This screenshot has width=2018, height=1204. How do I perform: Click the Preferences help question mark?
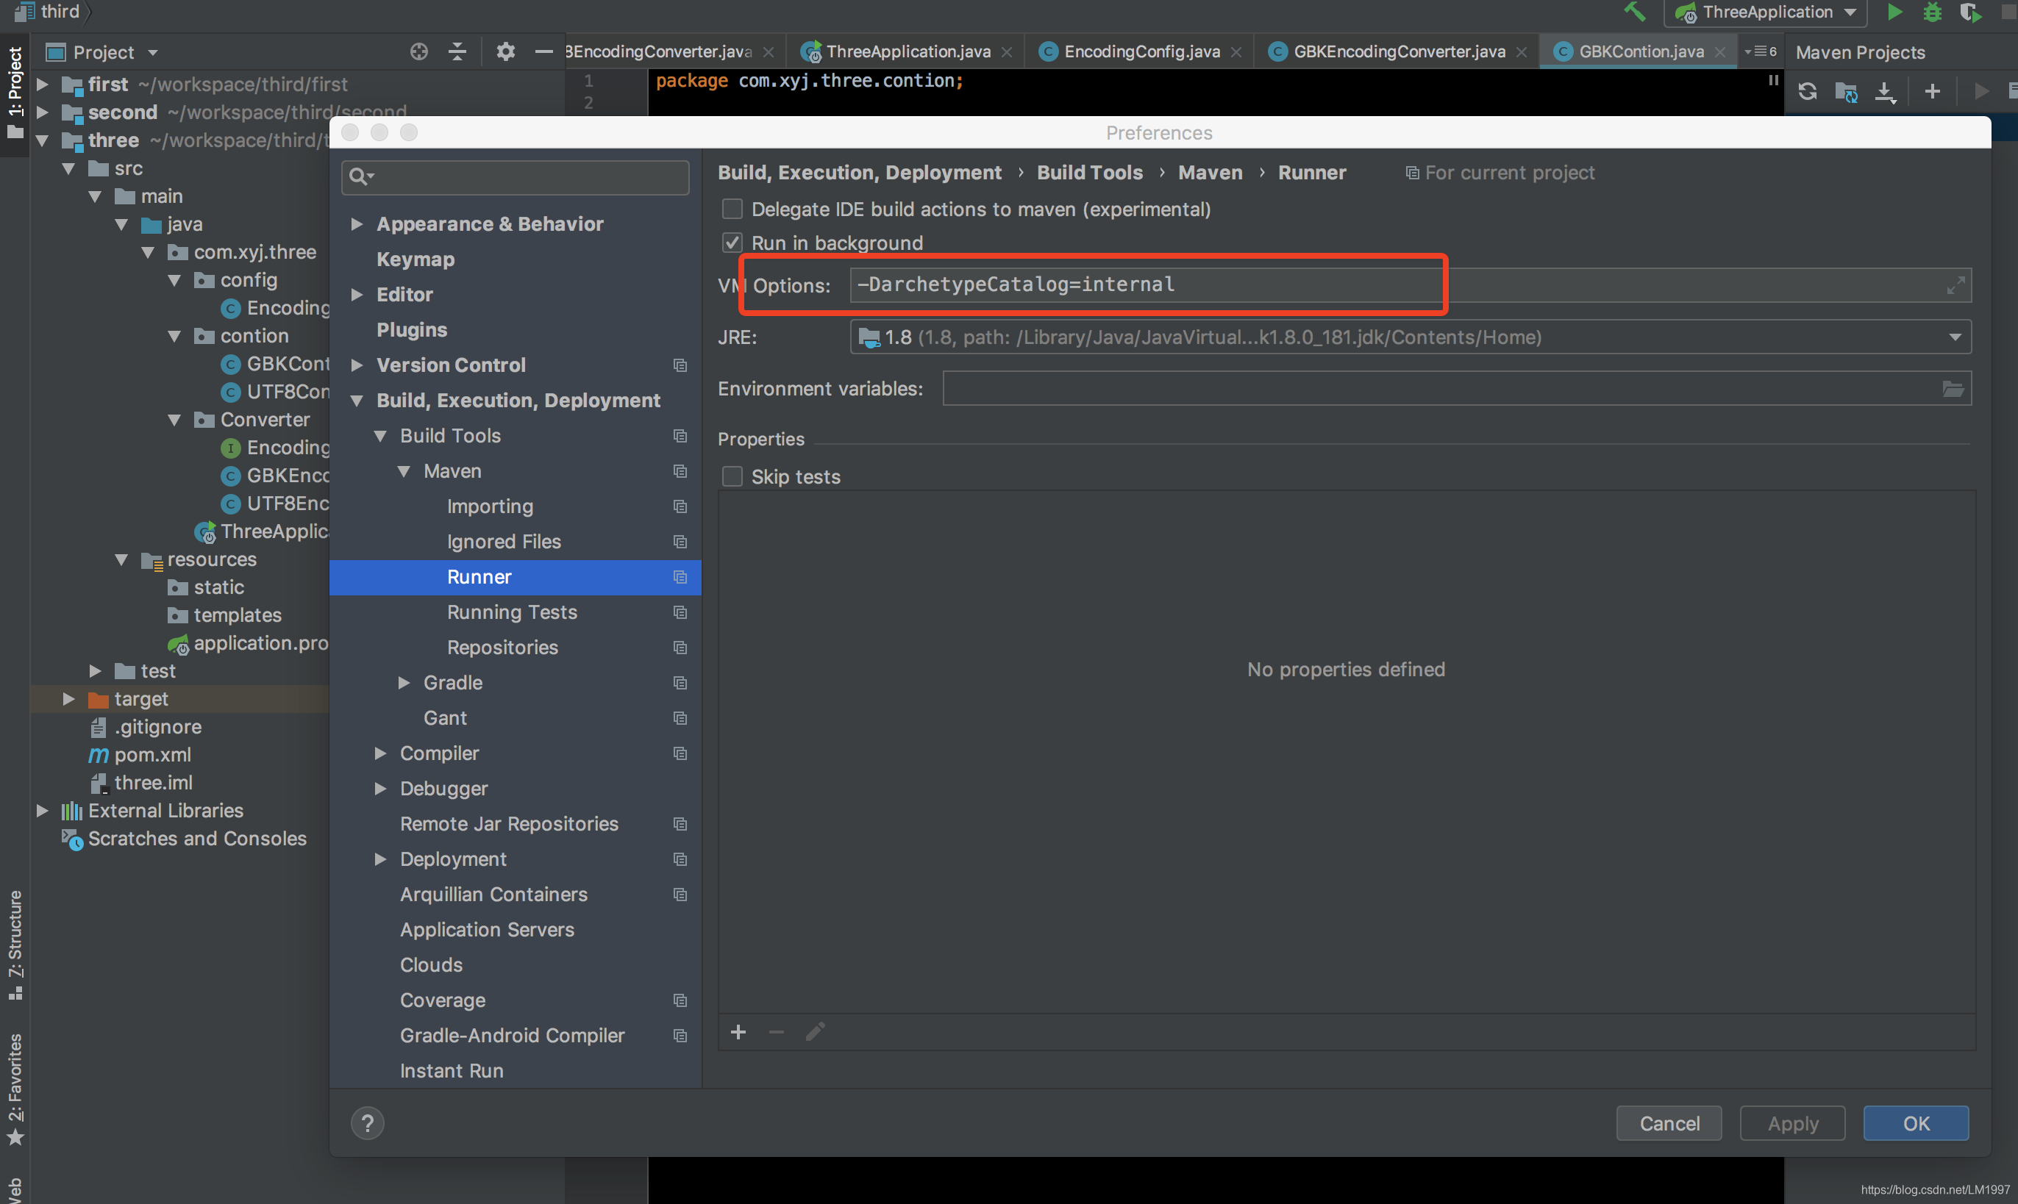(367, 1123)
